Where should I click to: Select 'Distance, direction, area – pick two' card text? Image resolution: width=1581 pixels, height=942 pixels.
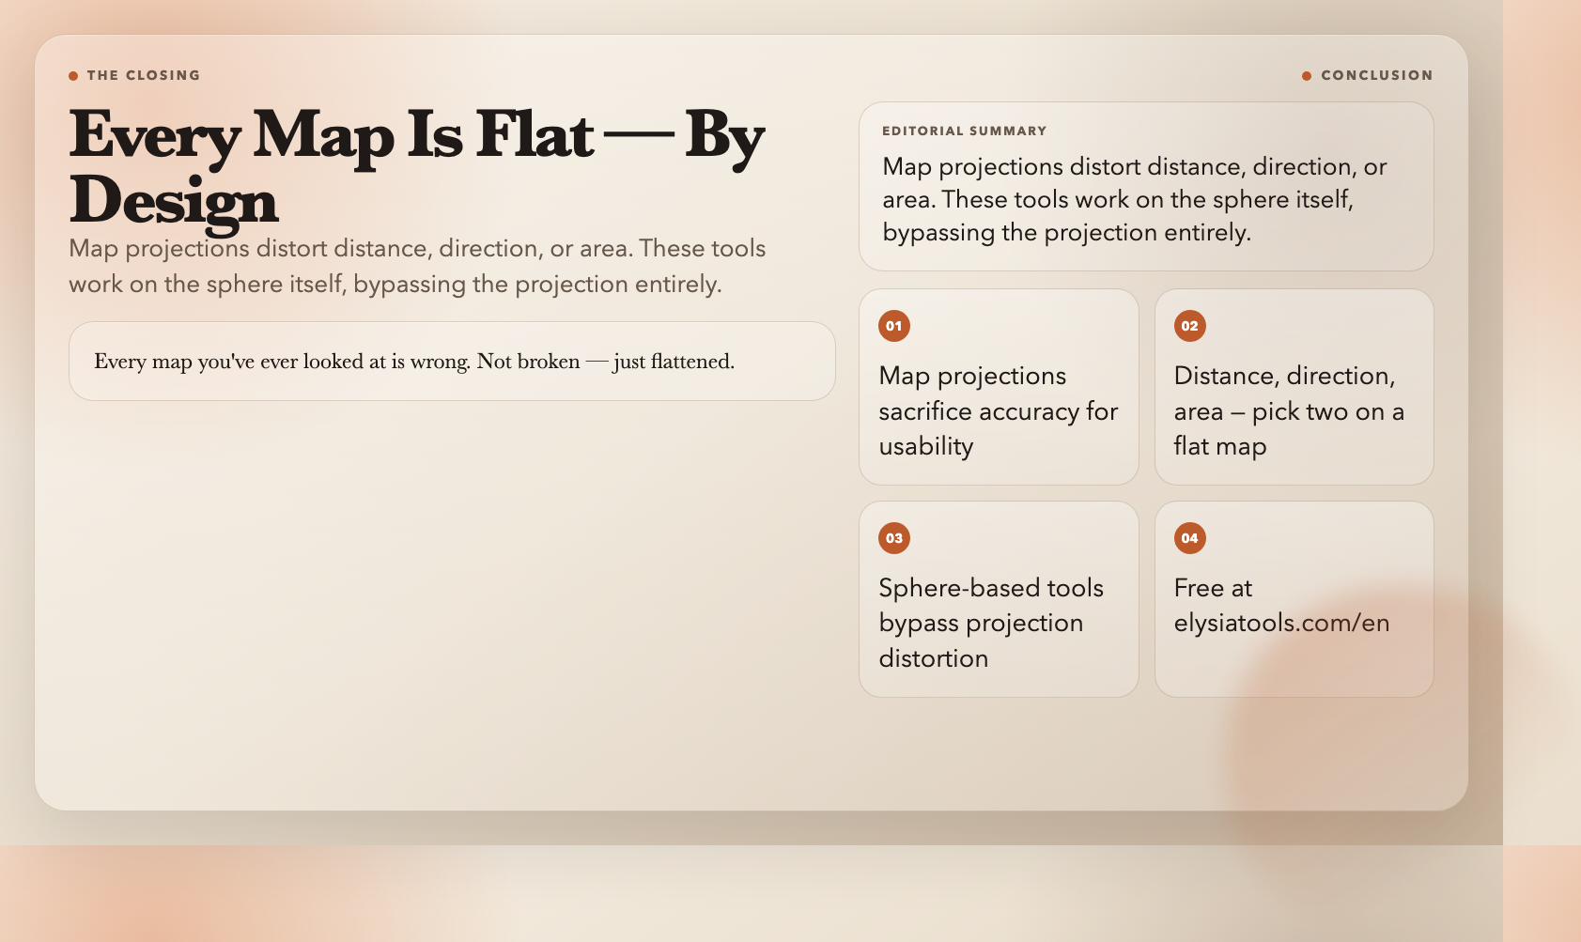(1289, 410)
